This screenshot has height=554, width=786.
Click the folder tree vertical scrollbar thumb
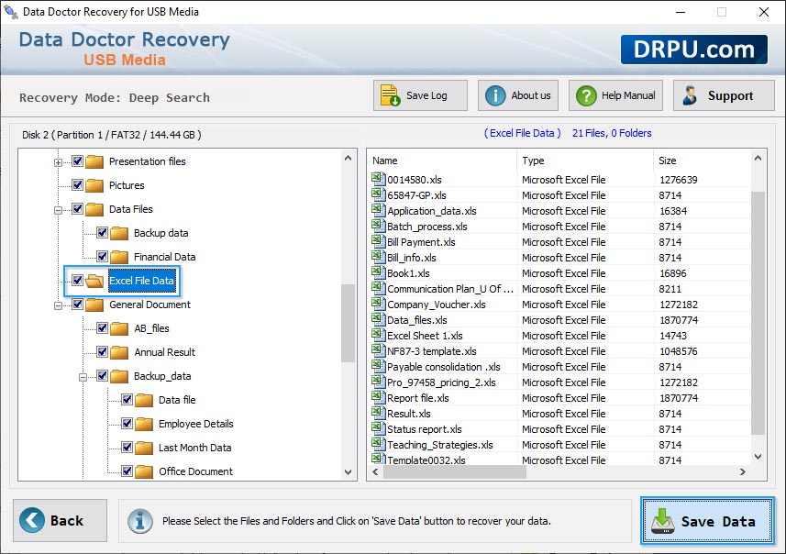pyautogui.click(x=348, y=323)
